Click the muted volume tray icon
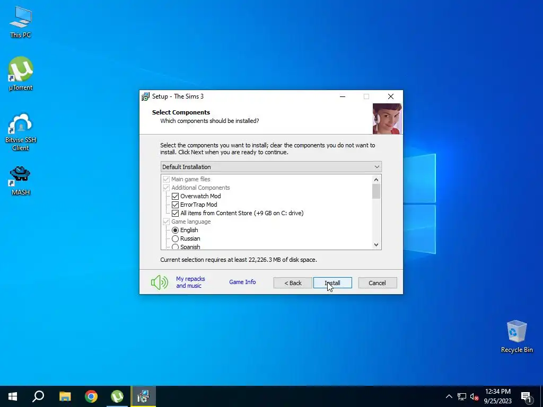 [474, 396]
